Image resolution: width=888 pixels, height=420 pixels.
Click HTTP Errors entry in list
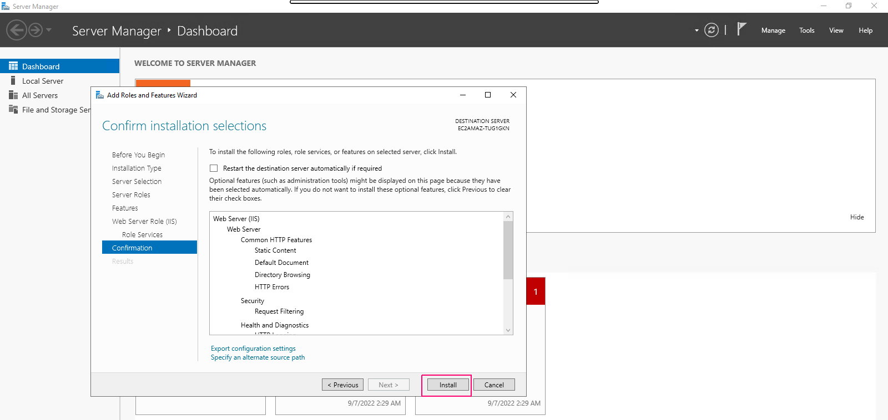point(272,287)
